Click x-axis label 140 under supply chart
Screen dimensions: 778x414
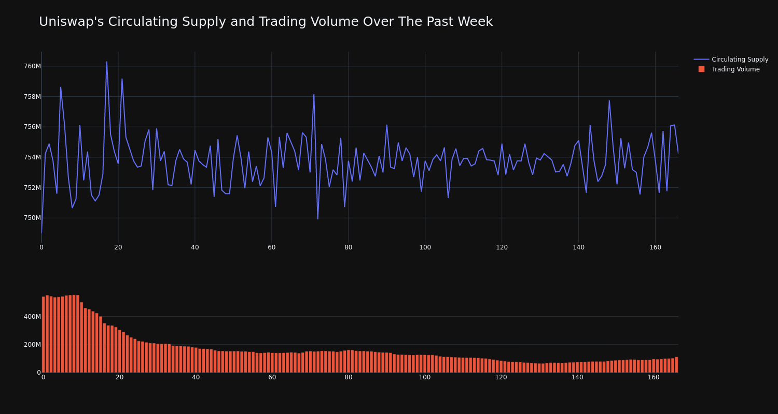[579, 247]
